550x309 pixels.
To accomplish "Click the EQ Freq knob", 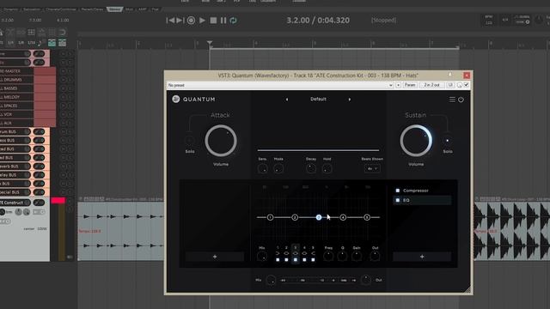I will click(x=328, y=256).
